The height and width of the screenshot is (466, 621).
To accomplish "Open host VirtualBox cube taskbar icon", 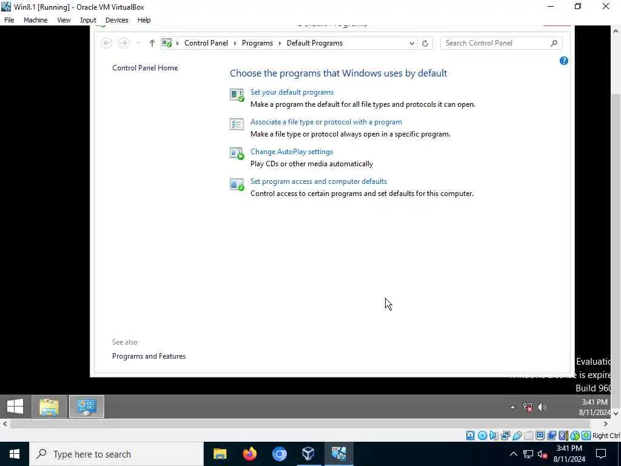I will click(x=309, y=454).
